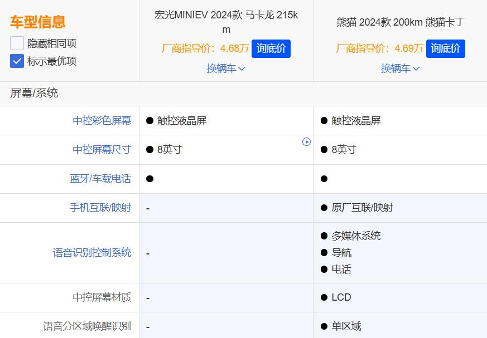Click the 中控屏幕材质 row label
487x338 pixels.
pos(102,297)
